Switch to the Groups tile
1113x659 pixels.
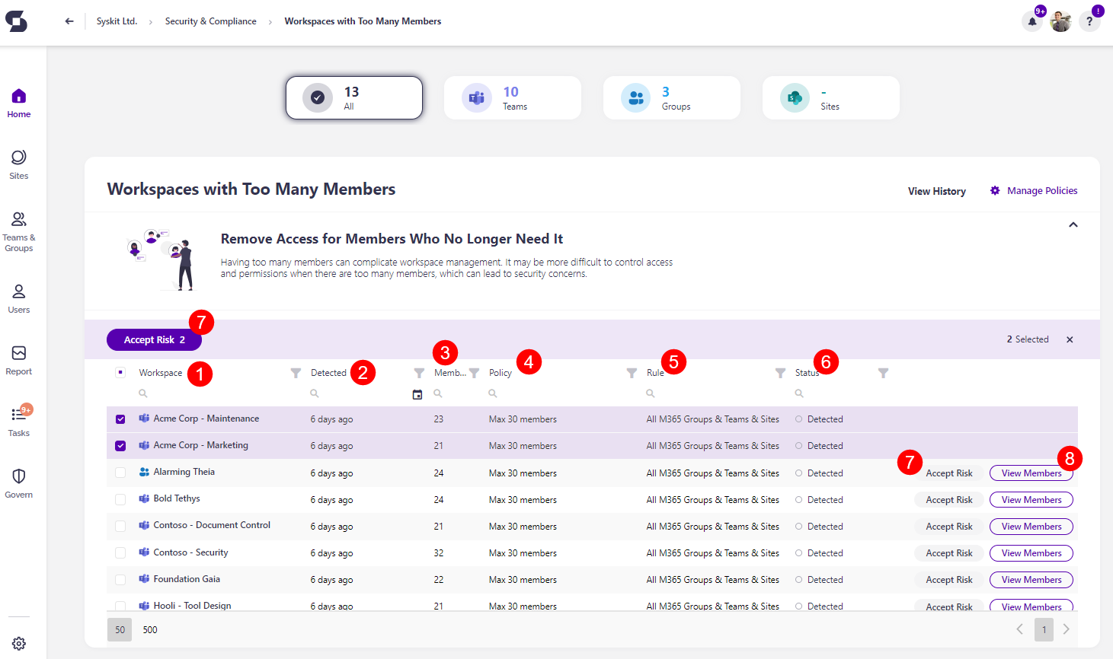671,98
